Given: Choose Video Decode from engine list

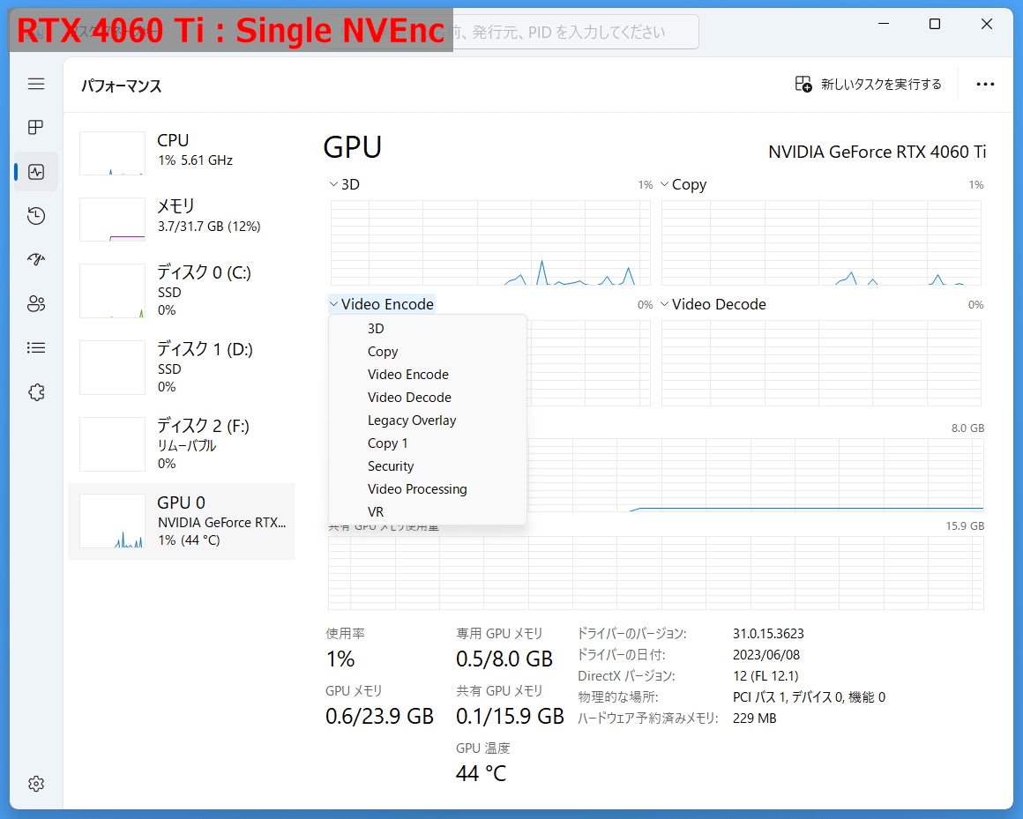Looking at the screenshot, I should coord(428,397).
